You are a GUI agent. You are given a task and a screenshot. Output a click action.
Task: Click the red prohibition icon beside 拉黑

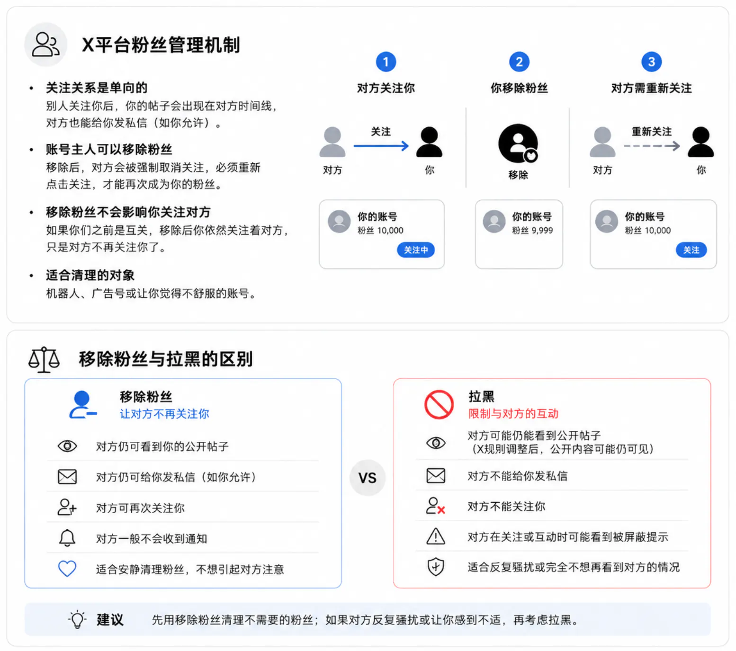pyautogui.click(x=439, y=404)
